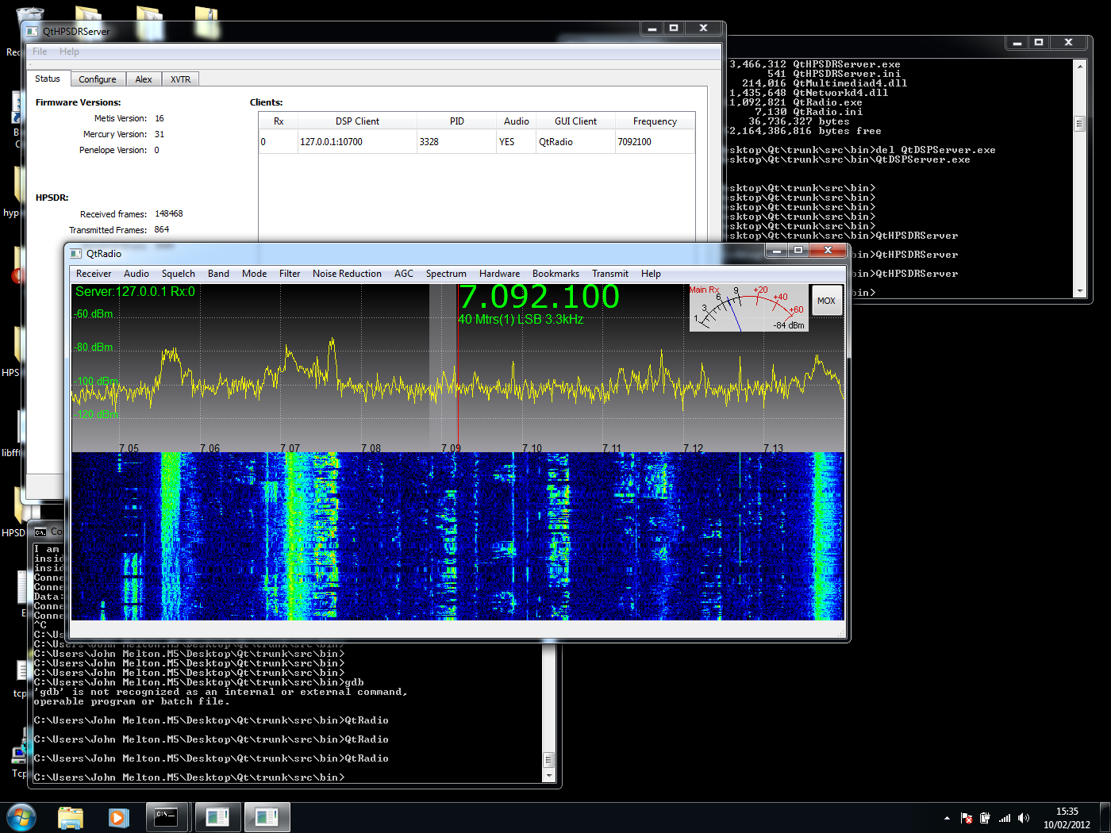Open Windows Explorer from taskbar
Viewport: 1111px width, 833px height.
point(71,817)
